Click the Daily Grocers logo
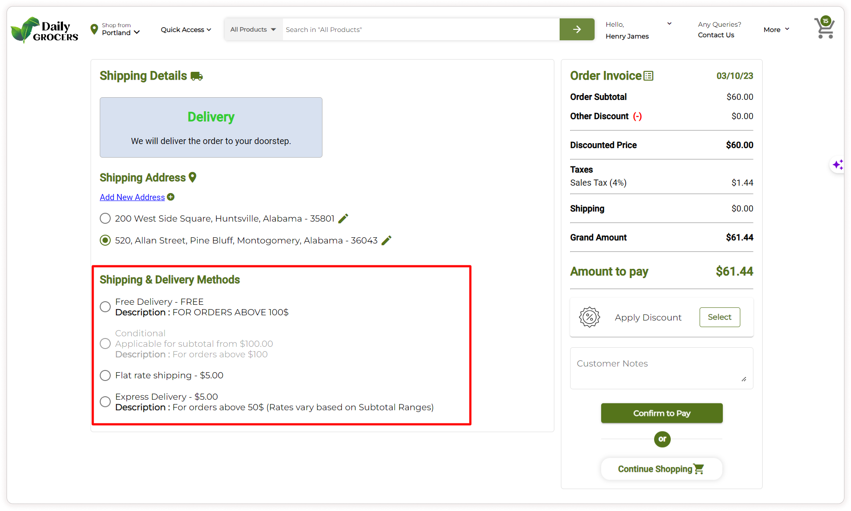851x511 pixels. (44, 30)
